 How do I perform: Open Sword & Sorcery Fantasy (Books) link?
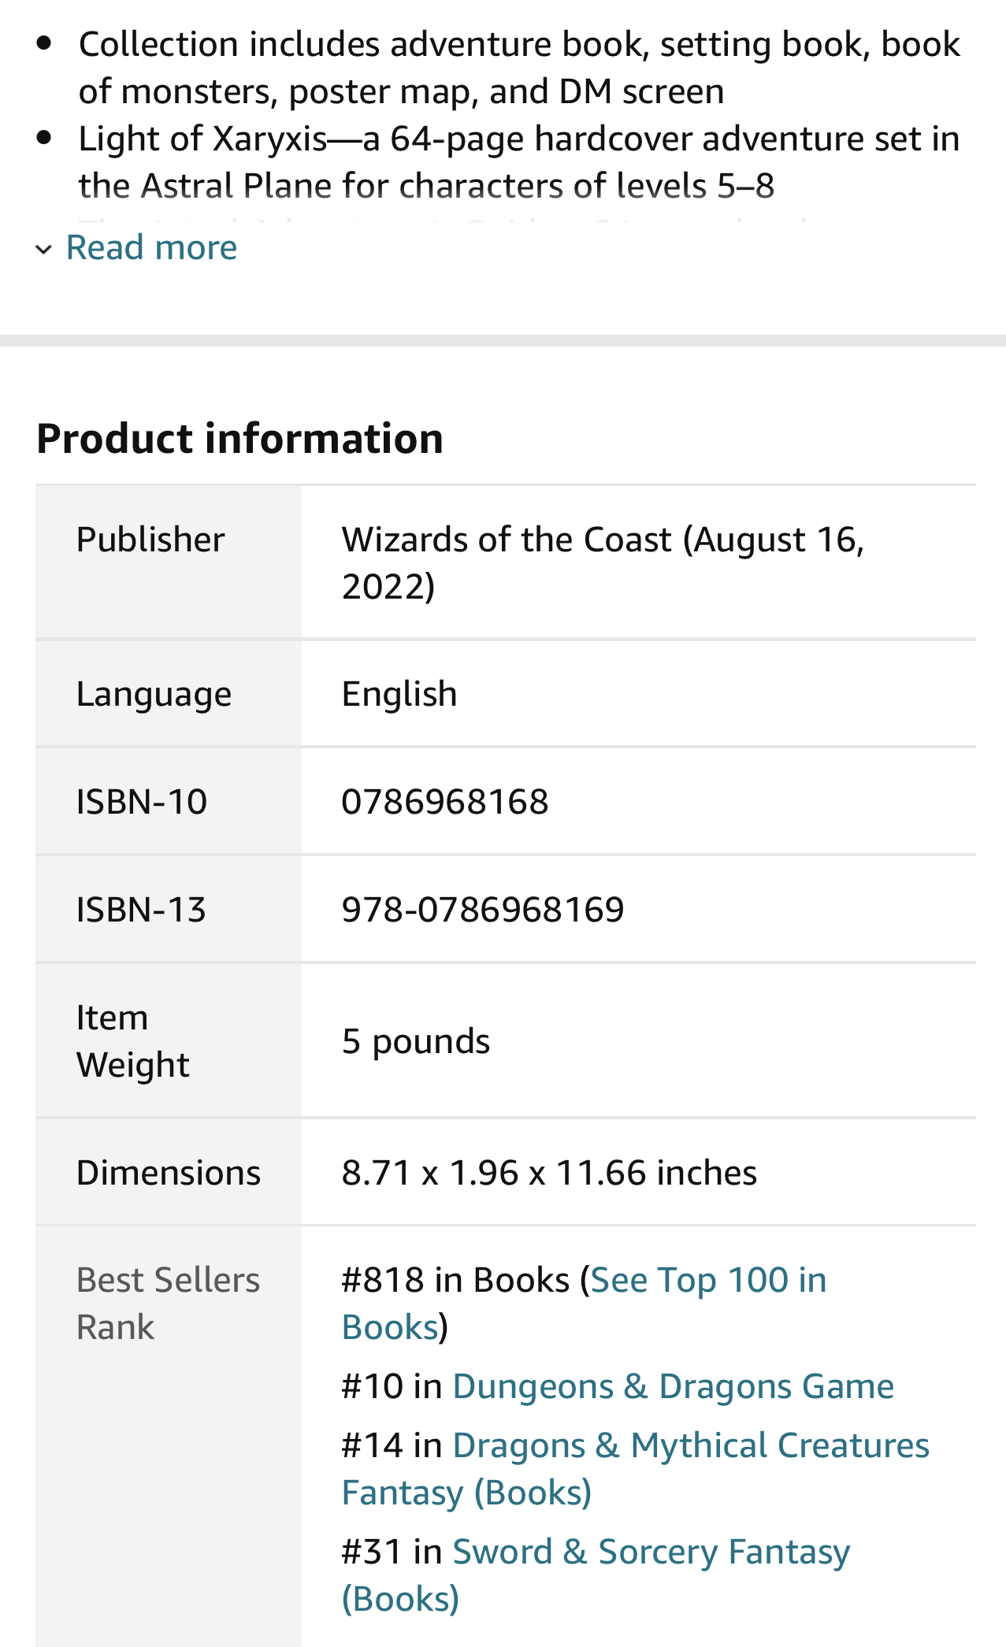[x=596, y=1575]
